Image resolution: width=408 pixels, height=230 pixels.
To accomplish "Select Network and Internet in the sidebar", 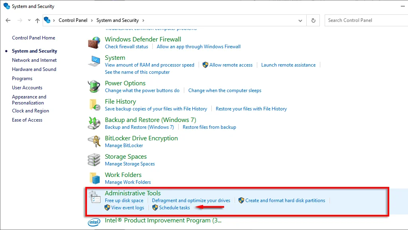I will (34, 60).
